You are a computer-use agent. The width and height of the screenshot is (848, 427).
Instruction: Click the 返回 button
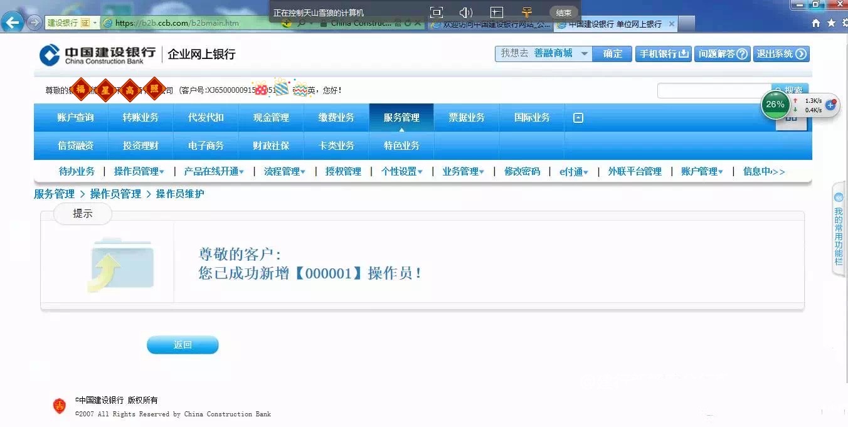click(183, 345)
